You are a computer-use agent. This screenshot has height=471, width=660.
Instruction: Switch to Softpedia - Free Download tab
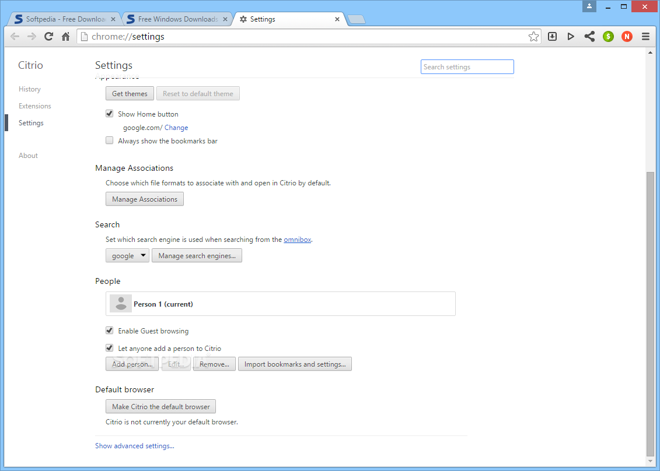point(64,19)
